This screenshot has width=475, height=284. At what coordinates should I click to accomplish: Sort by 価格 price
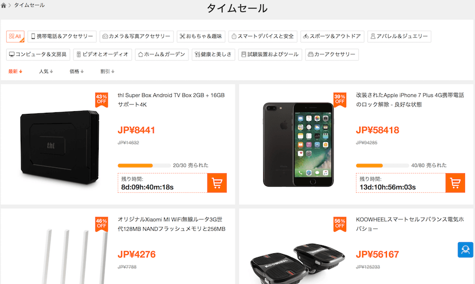77,71
